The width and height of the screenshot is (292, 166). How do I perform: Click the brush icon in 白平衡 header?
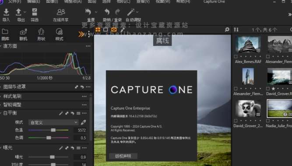click(x=61, y=113)
